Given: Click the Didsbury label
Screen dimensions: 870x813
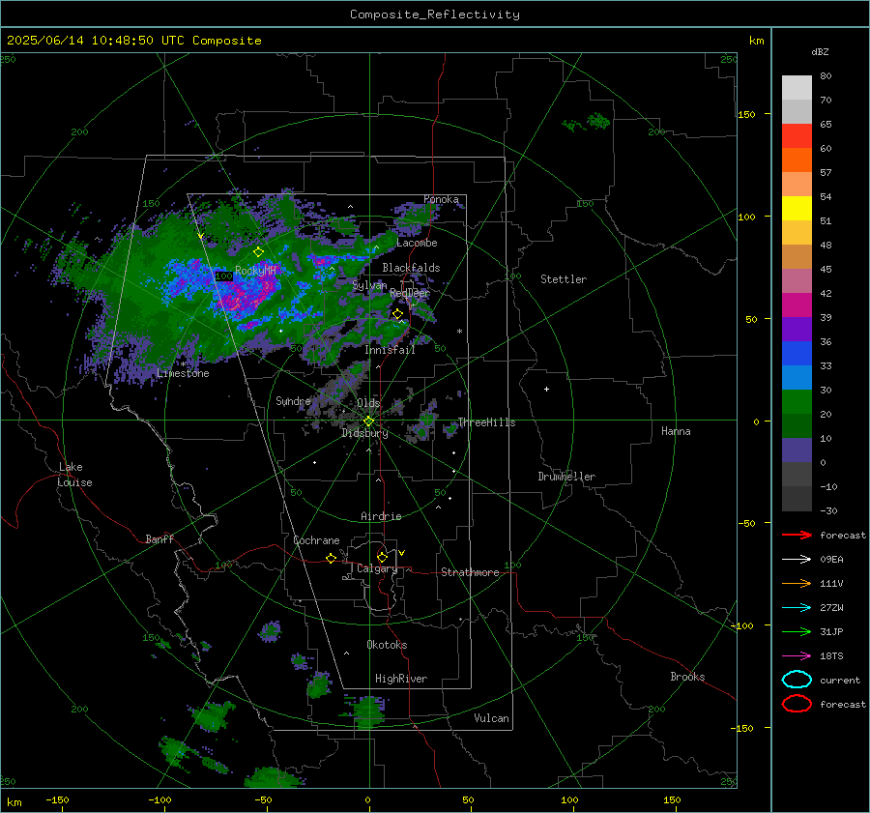Looking at the screenshot, I should click(x=364, y=433).
